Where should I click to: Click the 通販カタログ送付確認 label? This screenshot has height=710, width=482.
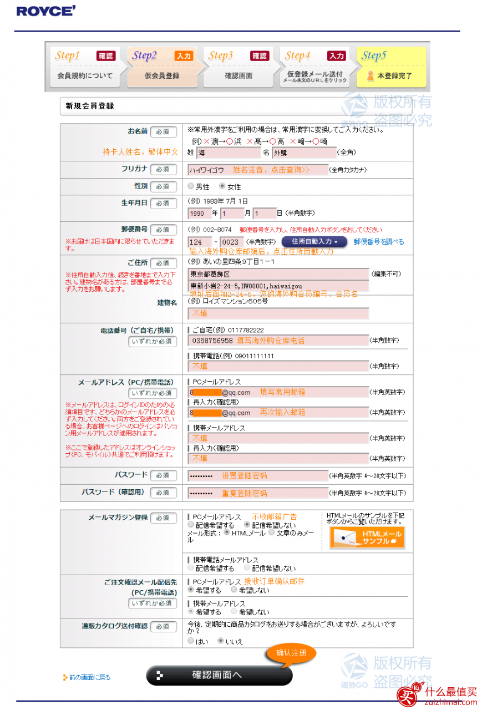[x=115, y=626]
